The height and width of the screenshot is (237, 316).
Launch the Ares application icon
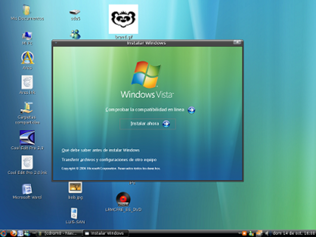[x=28, y=58]
